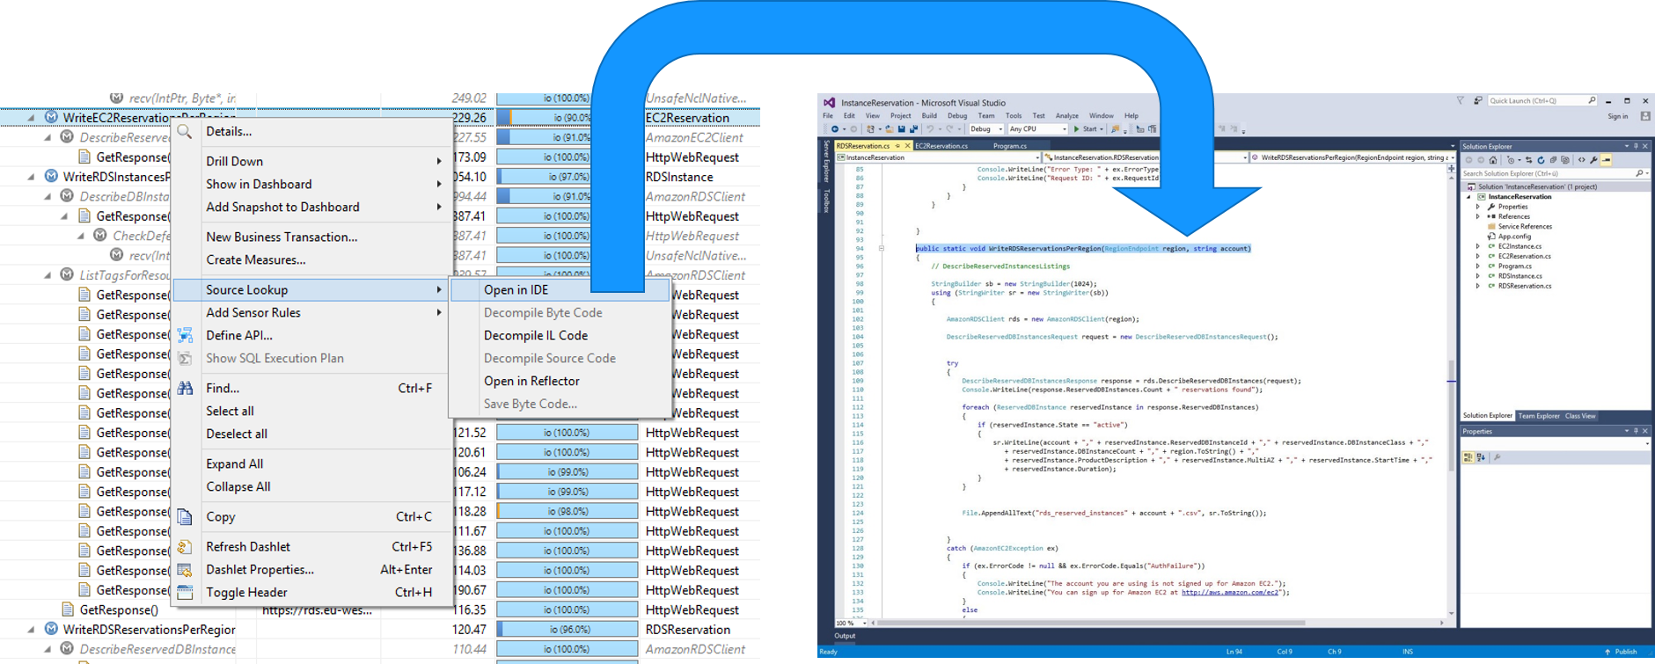
Task: Click the Save All icon in Visual Studio
Action: click(x=913, y=129)
